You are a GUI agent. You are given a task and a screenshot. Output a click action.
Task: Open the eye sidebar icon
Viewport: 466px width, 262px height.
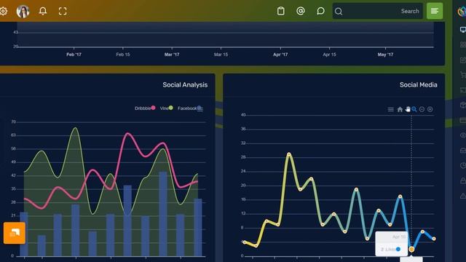(463, 135)
